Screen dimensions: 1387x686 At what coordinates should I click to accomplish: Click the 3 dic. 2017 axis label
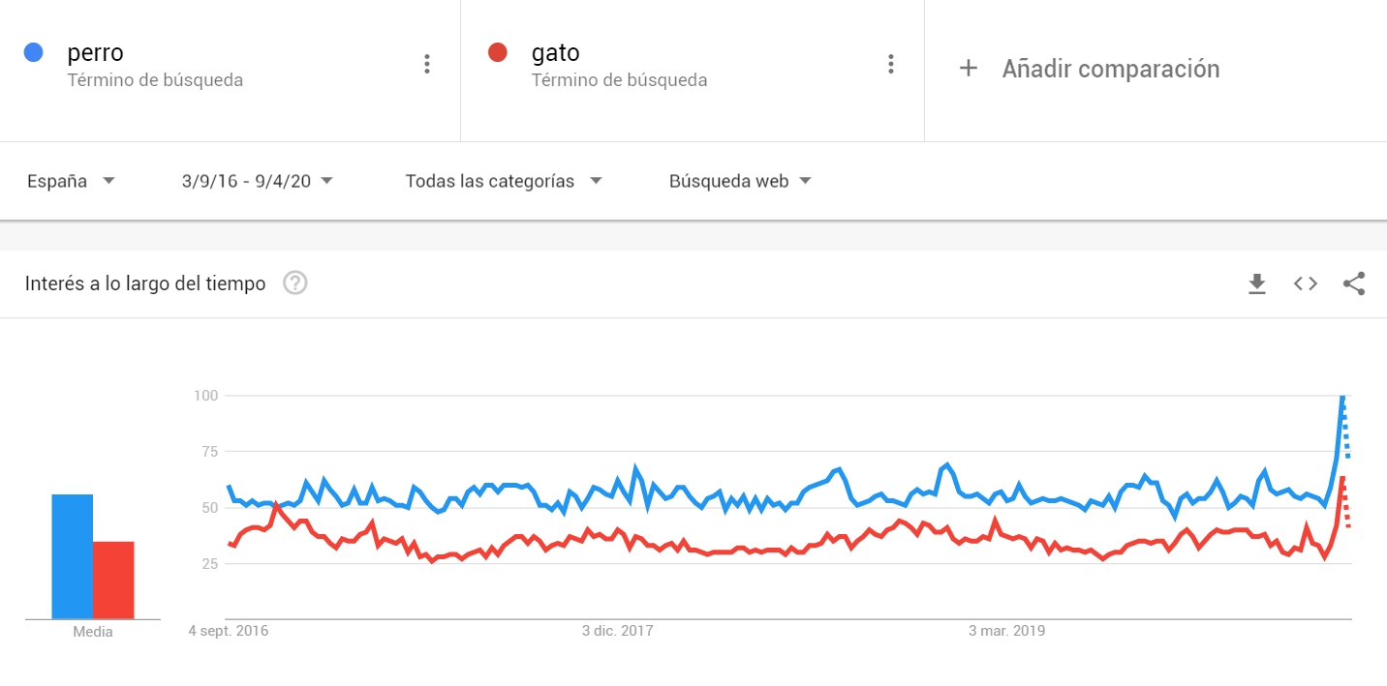coord(618,631)
